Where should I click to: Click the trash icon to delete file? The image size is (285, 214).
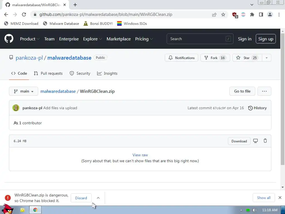pos(265,141)
